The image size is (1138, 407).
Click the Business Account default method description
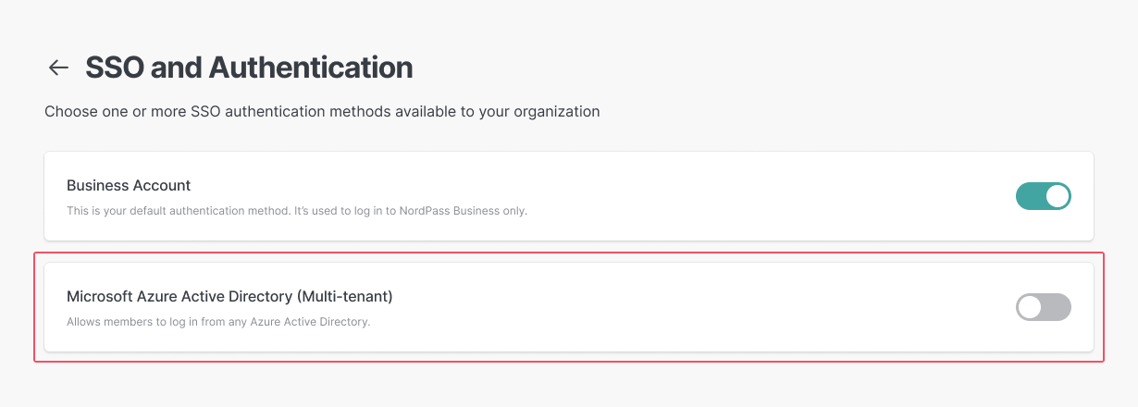point(297,211)
